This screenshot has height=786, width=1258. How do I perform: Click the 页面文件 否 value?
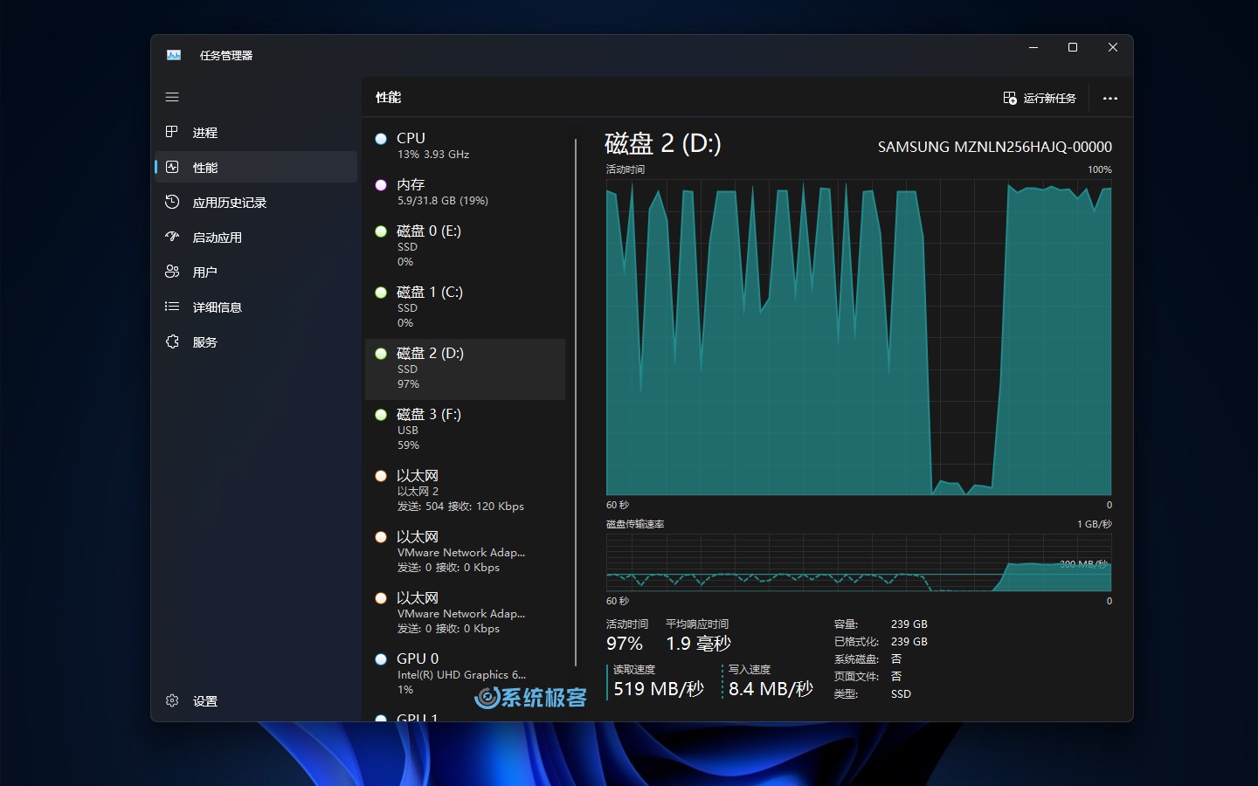click(x=896, y=677)
